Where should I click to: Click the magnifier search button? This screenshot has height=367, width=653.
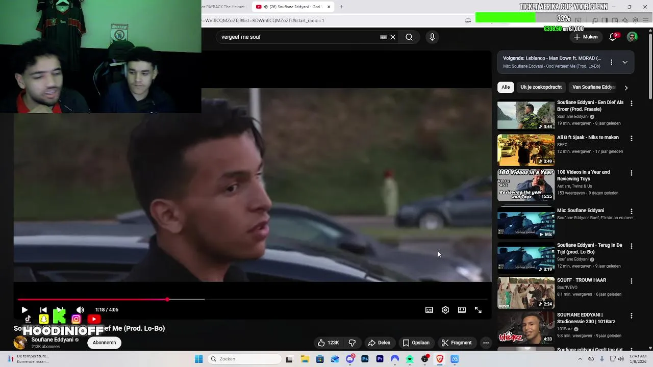tap(409, 37)
